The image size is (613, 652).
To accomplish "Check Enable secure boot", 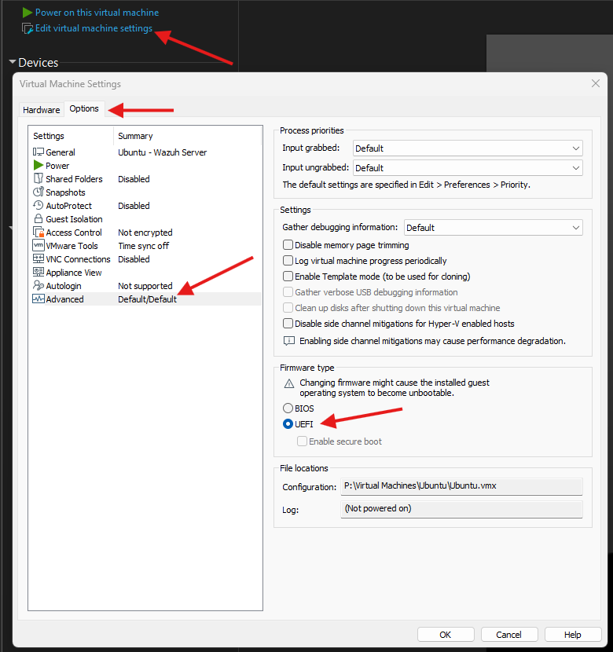I will [x=302, y=441].
